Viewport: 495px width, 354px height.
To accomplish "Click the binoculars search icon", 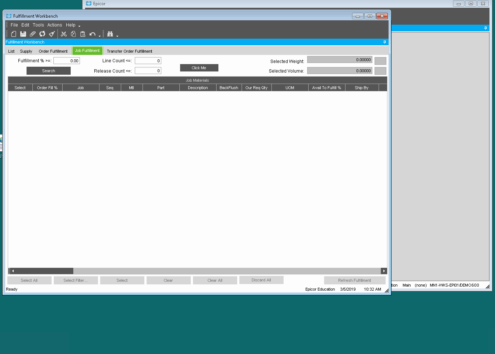I will [110, 34].
